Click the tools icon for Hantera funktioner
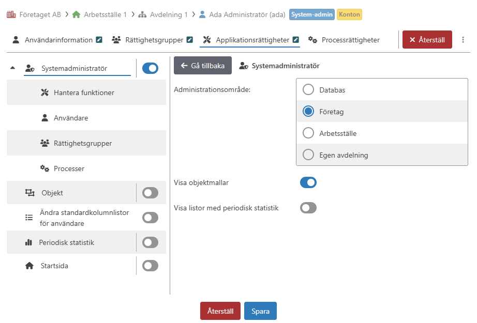477x323 pixels. pos(44,93)
